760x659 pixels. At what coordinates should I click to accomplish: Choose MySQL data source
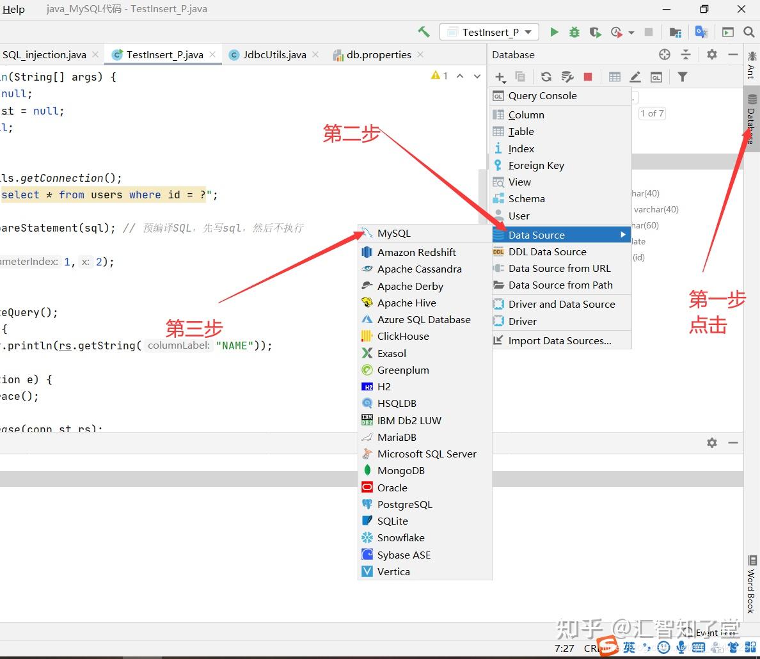point(425,234)
